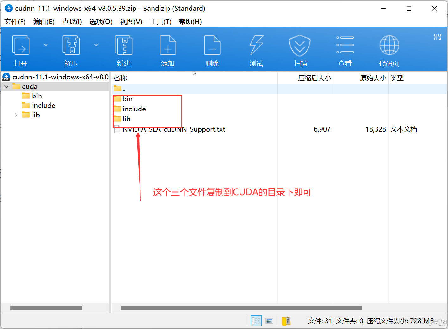Collapse the cuda folder in tree

tap(6, 86)
